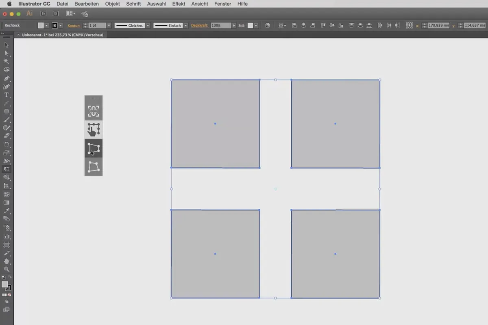The width and height of the screenshot is (488, 325).
Task: Open the Apple menu
Action: click(9, 4)
